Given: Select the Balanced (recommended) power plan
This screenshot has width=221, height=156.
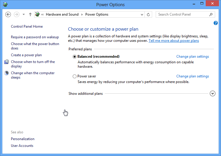Looking at the screenshot, I should click(74, 57).
